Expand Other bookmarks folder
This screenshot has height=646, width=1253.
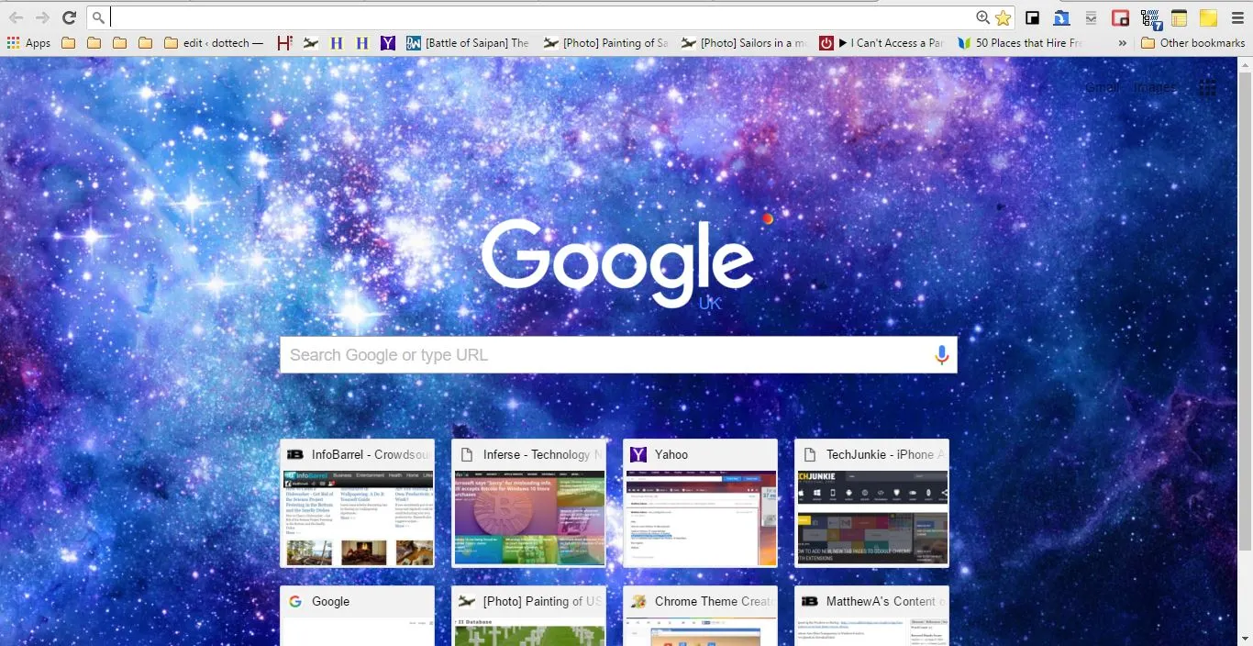click(1193, 43)
